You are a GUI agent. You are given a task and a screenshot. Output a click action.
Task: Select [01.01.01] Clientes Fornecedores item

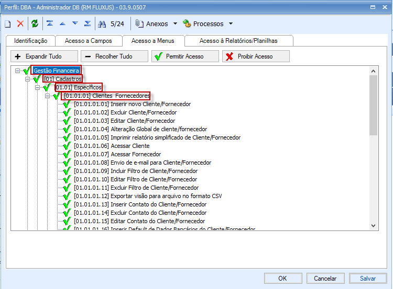pyautogui.click(x=107, y=96)
